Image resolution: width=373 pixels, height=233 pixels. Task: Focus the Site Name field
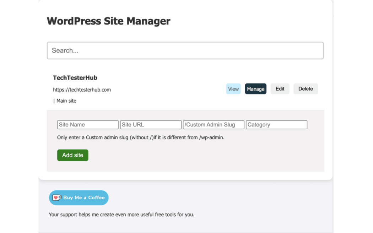click(x=88, y=125)
